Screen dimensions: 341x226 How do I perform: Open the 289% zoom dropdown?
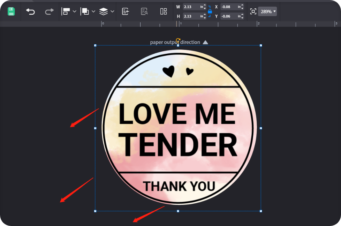267,12
